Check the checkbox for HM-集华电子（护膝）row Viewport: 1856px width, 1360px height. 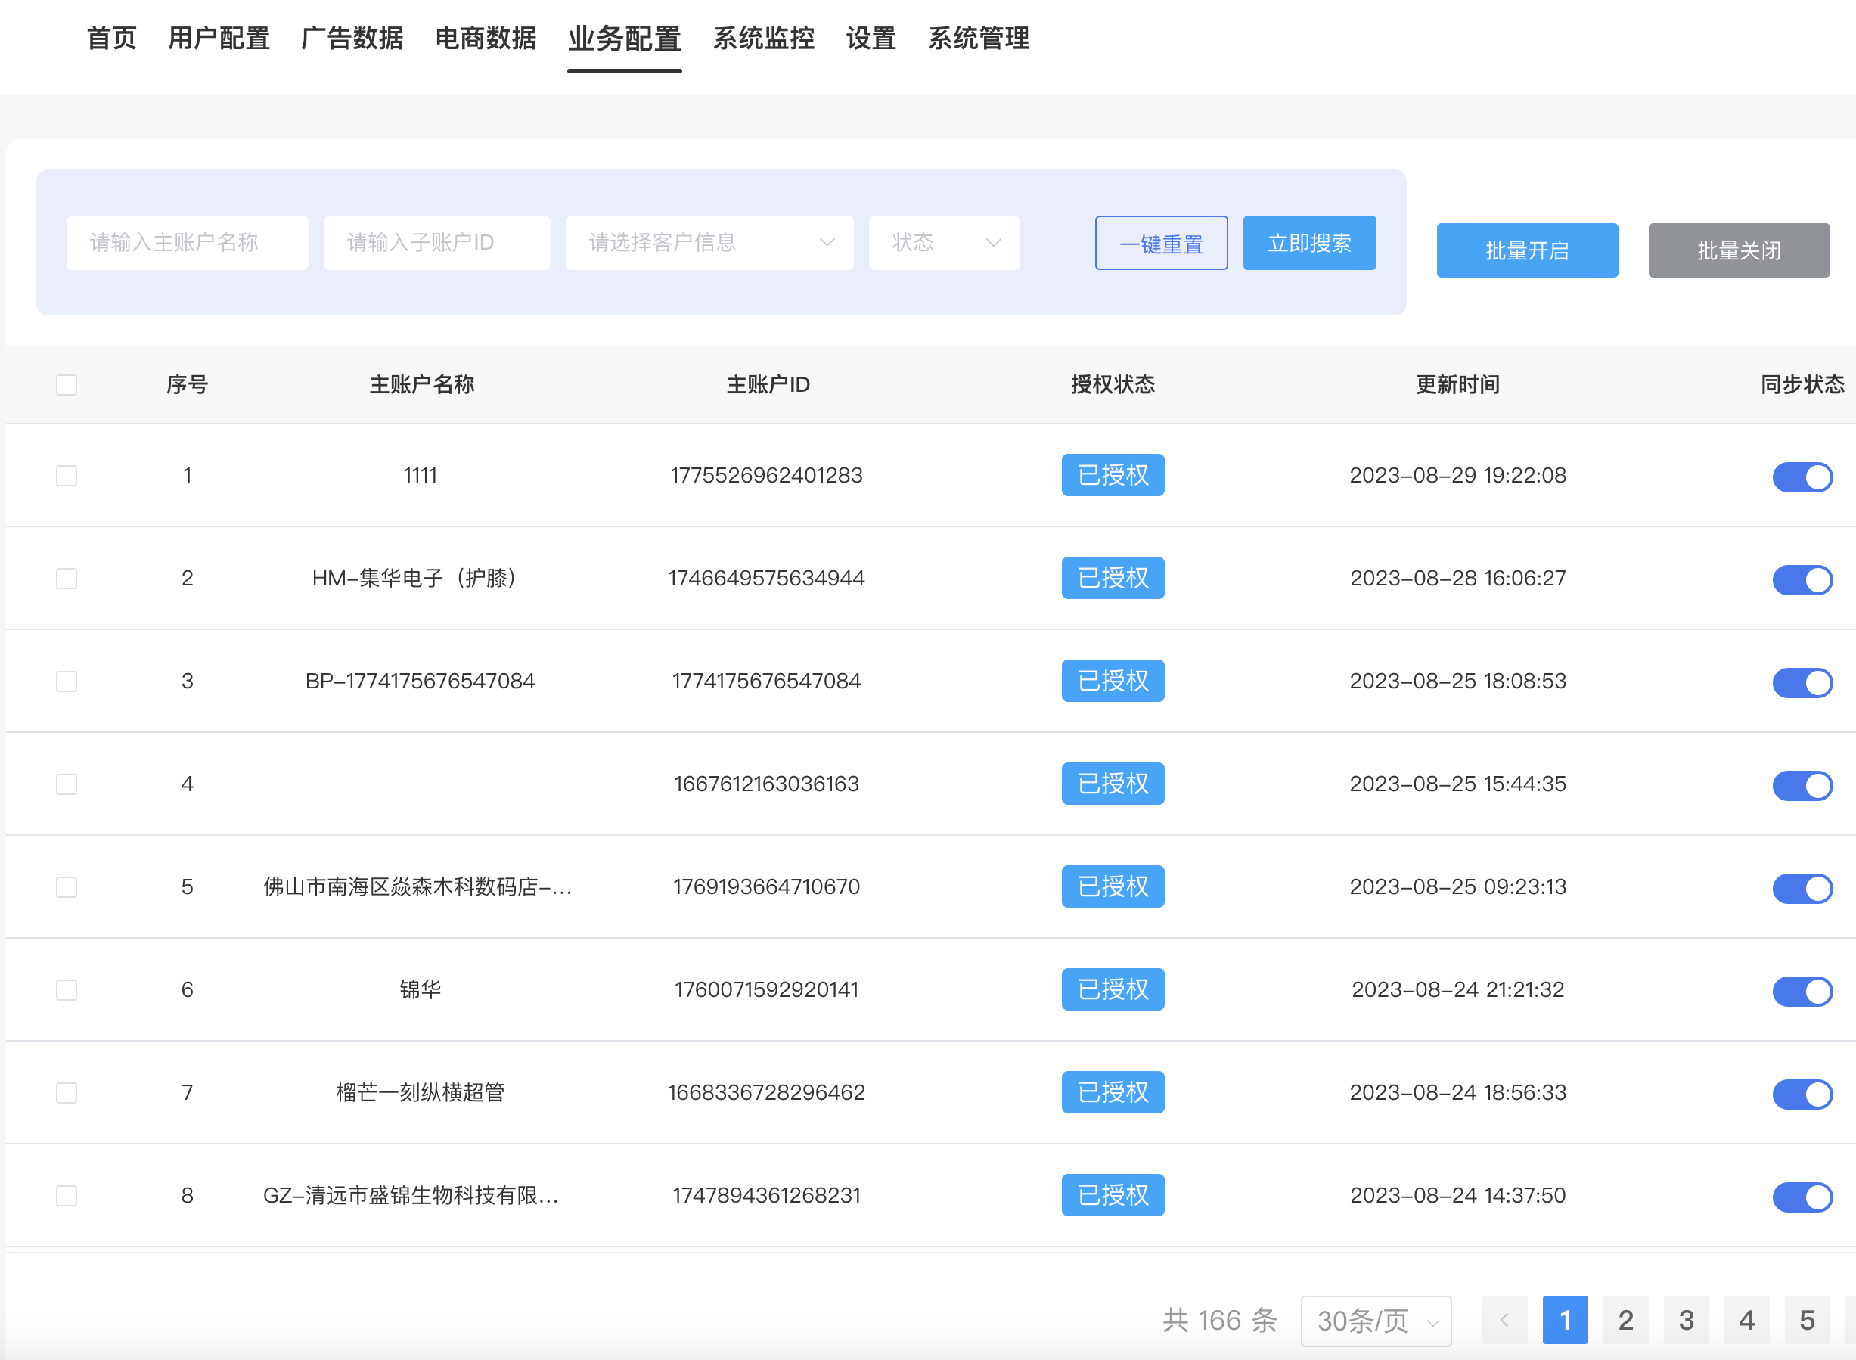[x=67, y=578]
